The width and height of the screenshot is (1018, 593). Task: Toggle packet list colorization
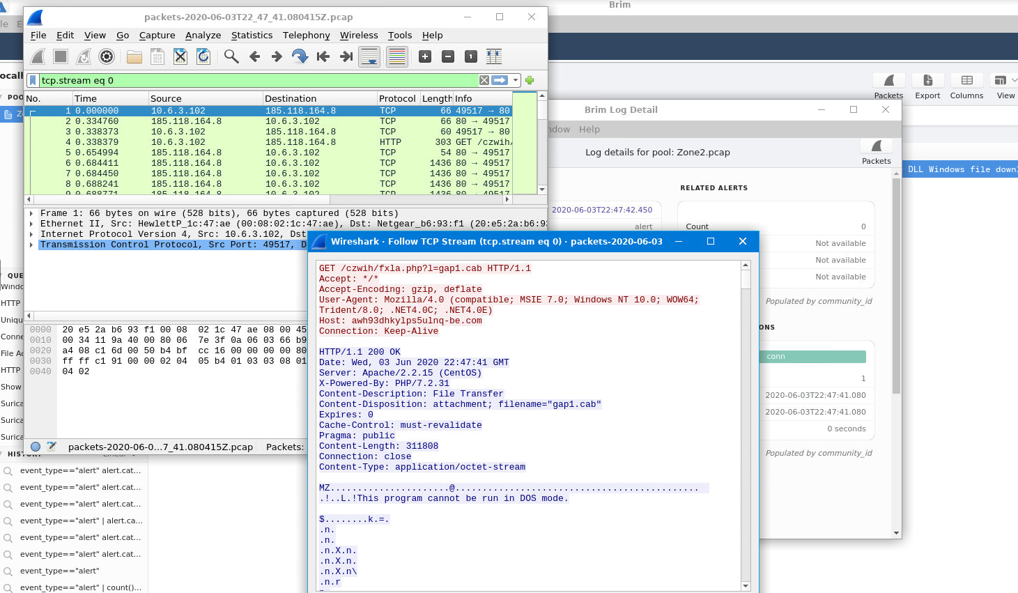click(396, 57)
